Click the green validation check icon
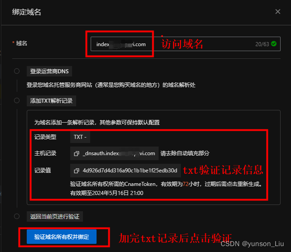291x252 pixels. click(274, 44)
